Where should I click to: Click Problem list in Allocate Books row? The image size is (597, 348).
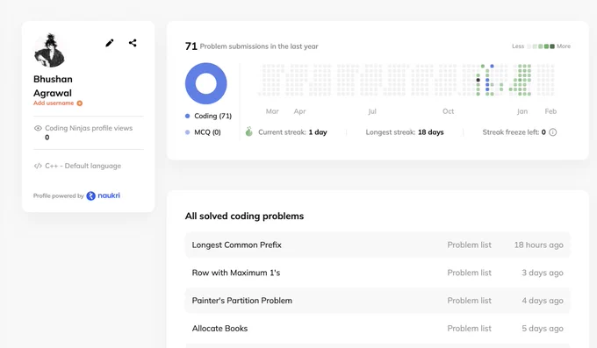coord(470,328)
